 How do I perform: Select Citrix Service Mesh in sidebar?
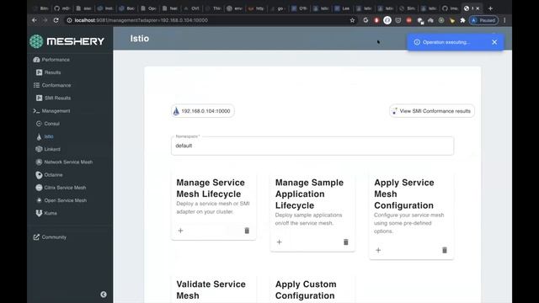(x=65, y=188)
